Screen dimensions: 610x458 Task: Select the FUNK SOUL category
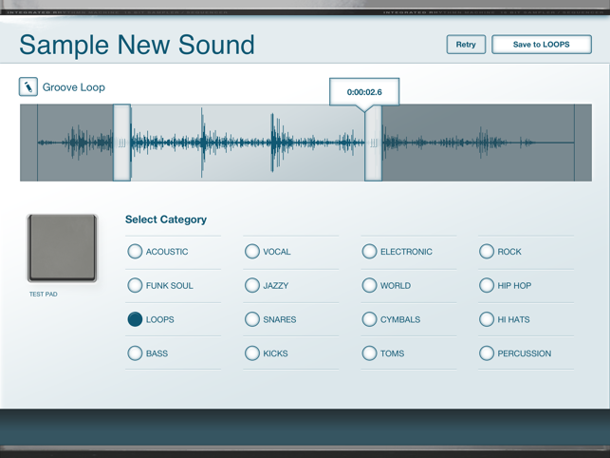[135, 286]
